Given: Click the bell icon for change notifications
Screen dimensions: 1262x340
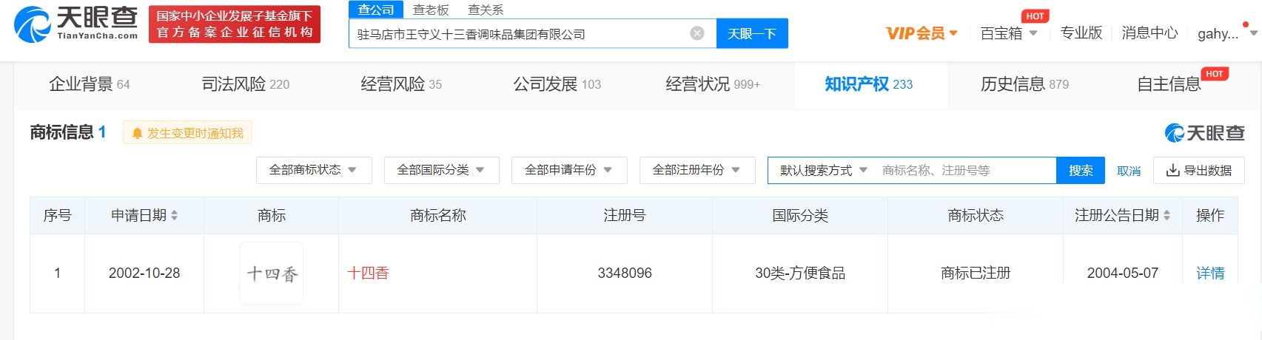Looking at the screenshot, I should [137, 133].
